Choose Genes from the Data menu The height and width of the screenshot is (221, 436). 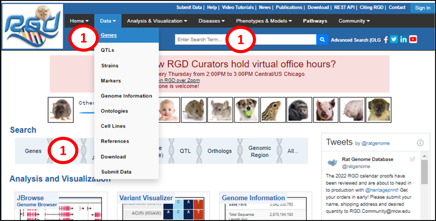(109, 35)
